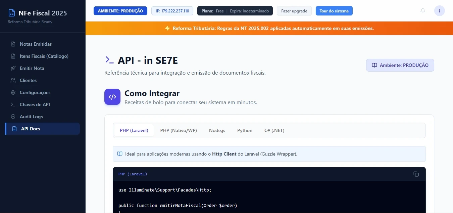Open Notas Emitidas in the sidebar
This screenshot has width=453, height=213.
coord(36,44)
